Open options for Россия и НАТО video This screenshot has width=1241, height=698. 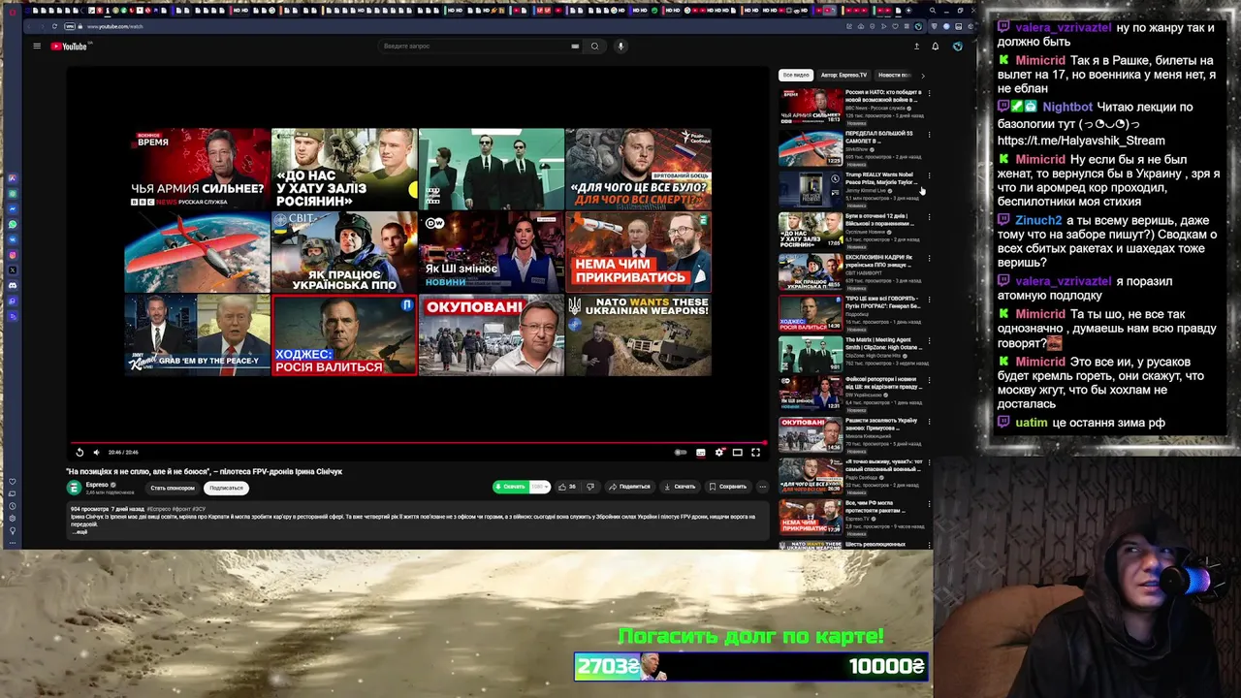click(929, 93)
